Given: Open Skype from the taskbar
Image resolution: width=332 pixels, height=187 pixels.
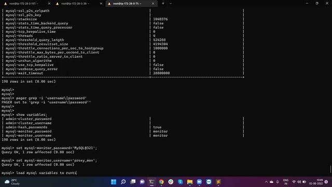Looking at the screenshot, I should pyautogui.click(x=181, y=182).
